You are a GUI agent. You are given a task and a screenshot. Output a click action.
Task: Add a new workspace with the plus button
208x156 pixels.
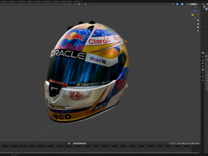tap(82, 2)
